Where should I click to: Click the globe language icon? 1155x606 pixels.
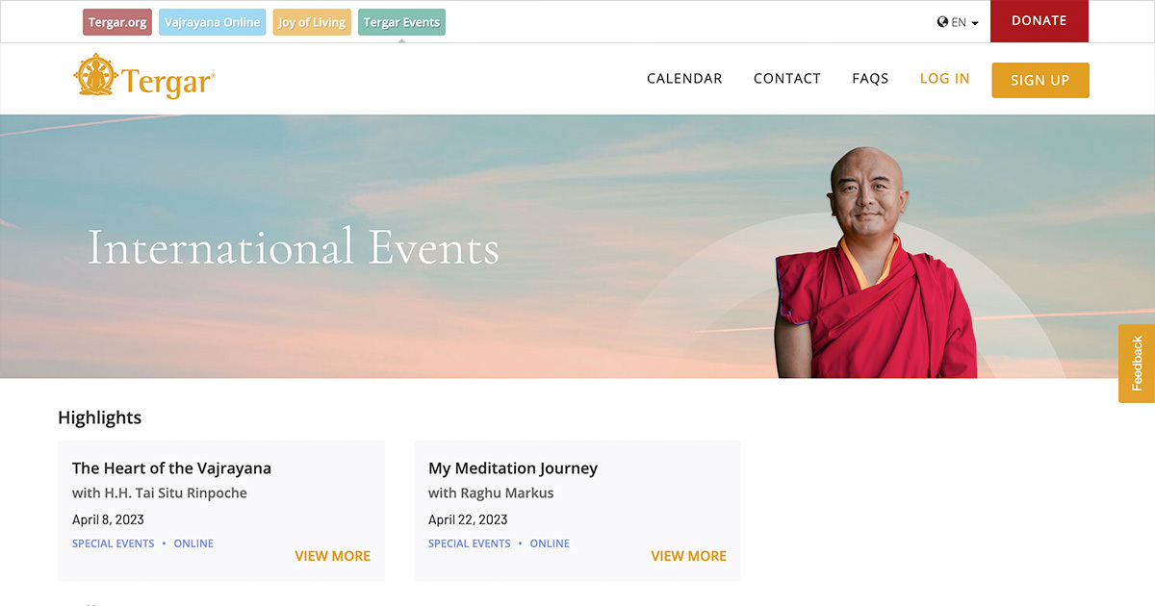[942, 22]
